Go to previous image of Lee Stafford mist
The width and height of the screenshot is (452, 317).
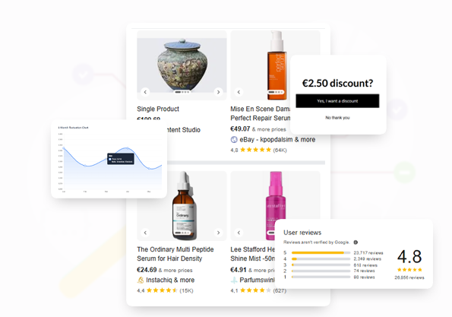click(239, 233)
